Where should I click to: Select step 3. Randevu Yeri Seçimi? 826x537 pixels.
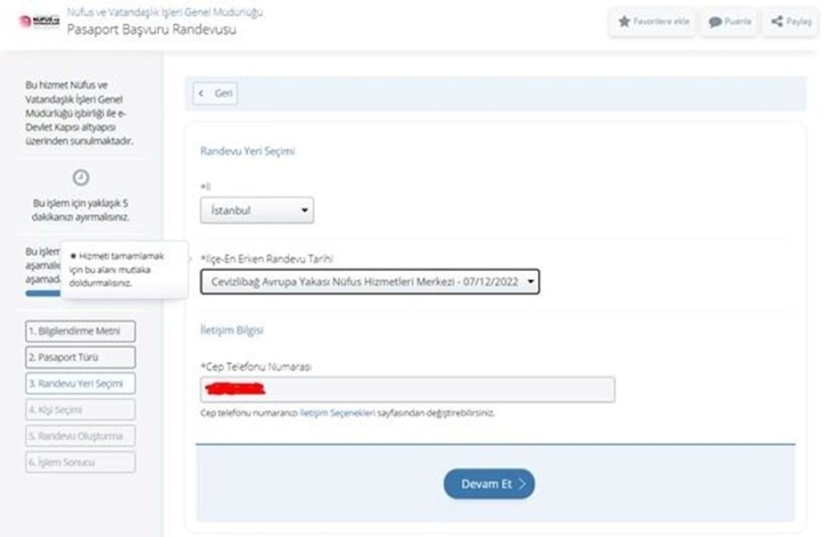80,384
